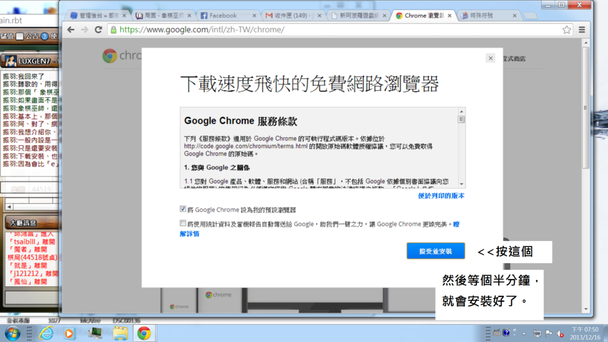This screenshot has height=342, width=608.
Task: Open the Action Center flag icon
Action: coord(549,332)
